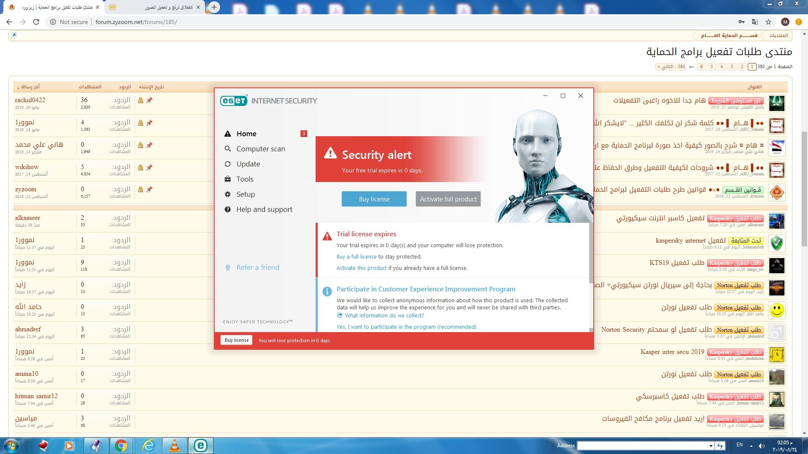Screen dimensions: 808x454
Task: Click the small Buy license button in red footer
Action: coord(237,340)
